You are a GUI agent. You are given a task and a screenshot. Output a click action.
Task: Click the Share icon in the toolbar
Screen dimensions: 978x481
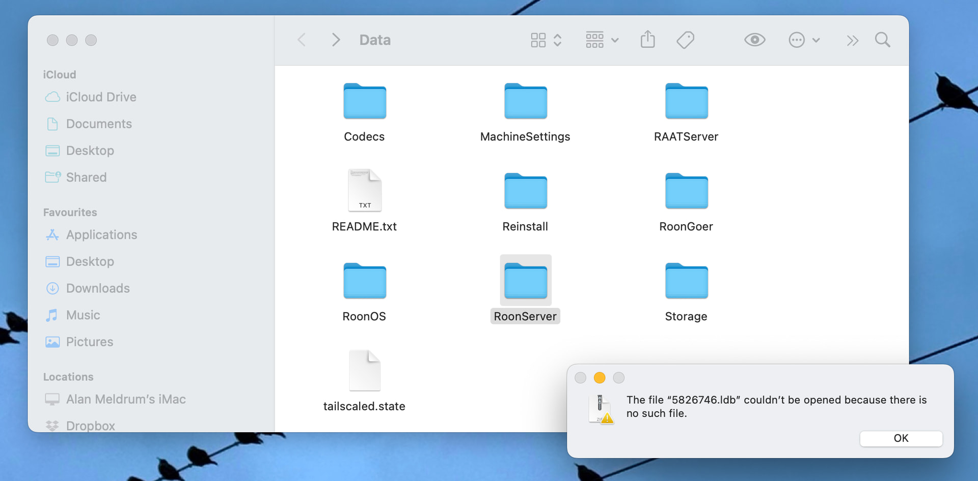pyautogui.click(x=647, y=40)
